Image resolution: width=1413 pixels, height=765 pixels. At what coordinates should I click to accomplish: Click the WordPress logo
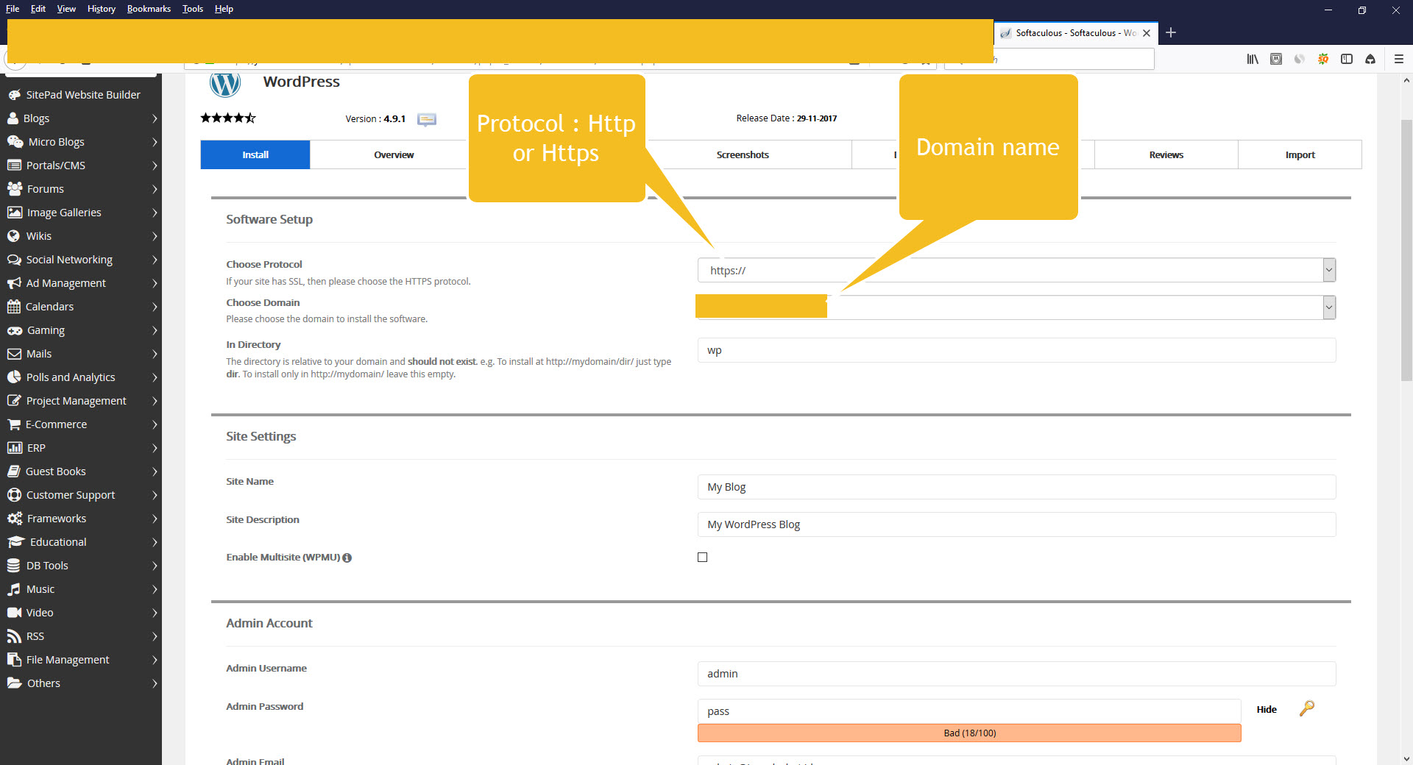(x=225, y=85)
